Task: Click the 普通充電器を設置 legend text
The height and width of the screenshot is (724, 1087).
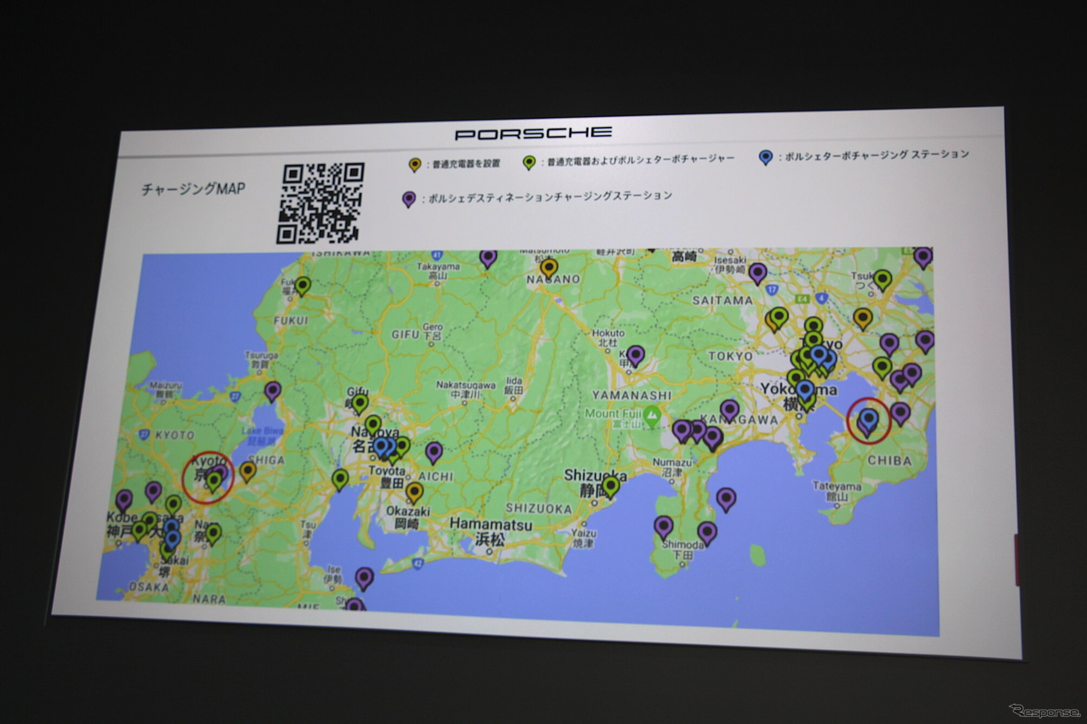Action: (467, 163)
